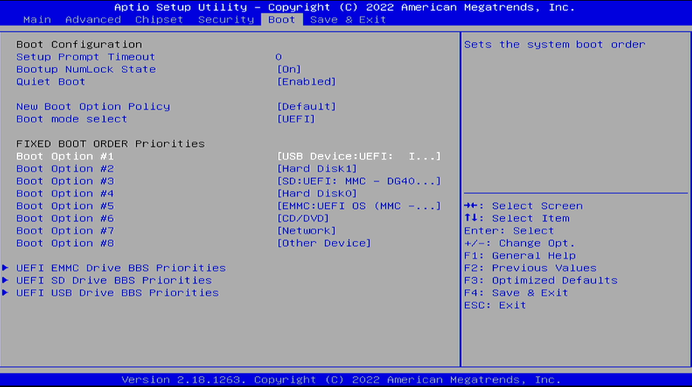
Task: Select Setup Prompt Timeout setting
Action: pyautogui.click(x=85, y=57)
